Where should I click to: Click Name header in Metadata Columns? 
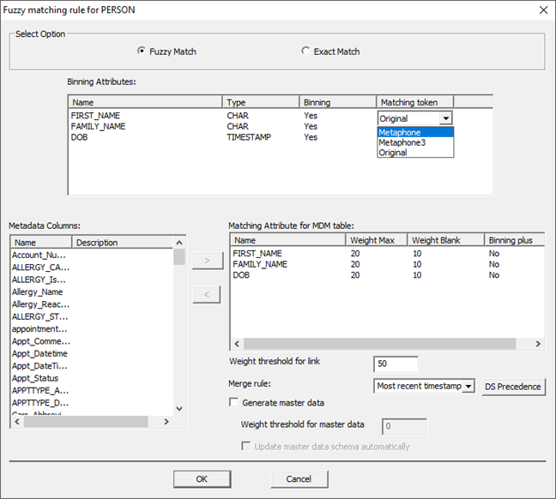[41, 243]
